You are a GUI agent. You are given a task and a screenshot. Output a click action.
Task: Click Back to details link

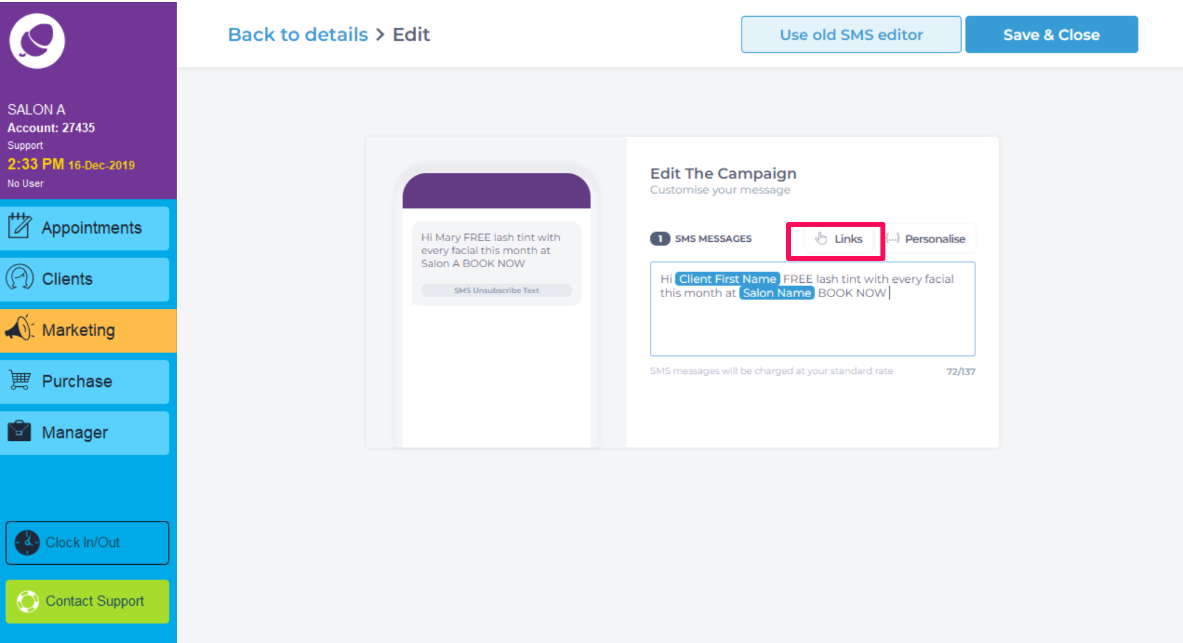[298, 34]
